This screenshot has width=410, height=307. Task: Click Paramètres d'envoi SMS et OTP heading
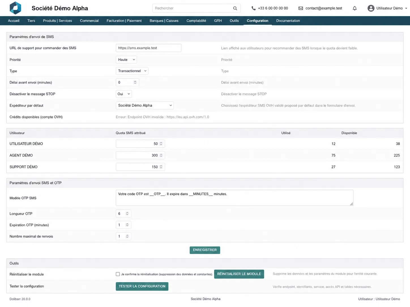pyautogui.click(x=35, y=183)
